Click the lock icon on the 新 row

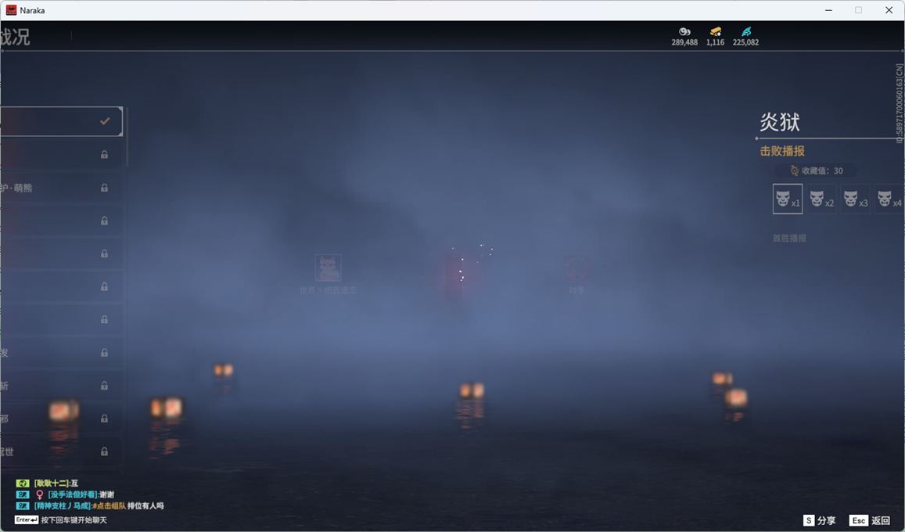click(x=105, y=386)
